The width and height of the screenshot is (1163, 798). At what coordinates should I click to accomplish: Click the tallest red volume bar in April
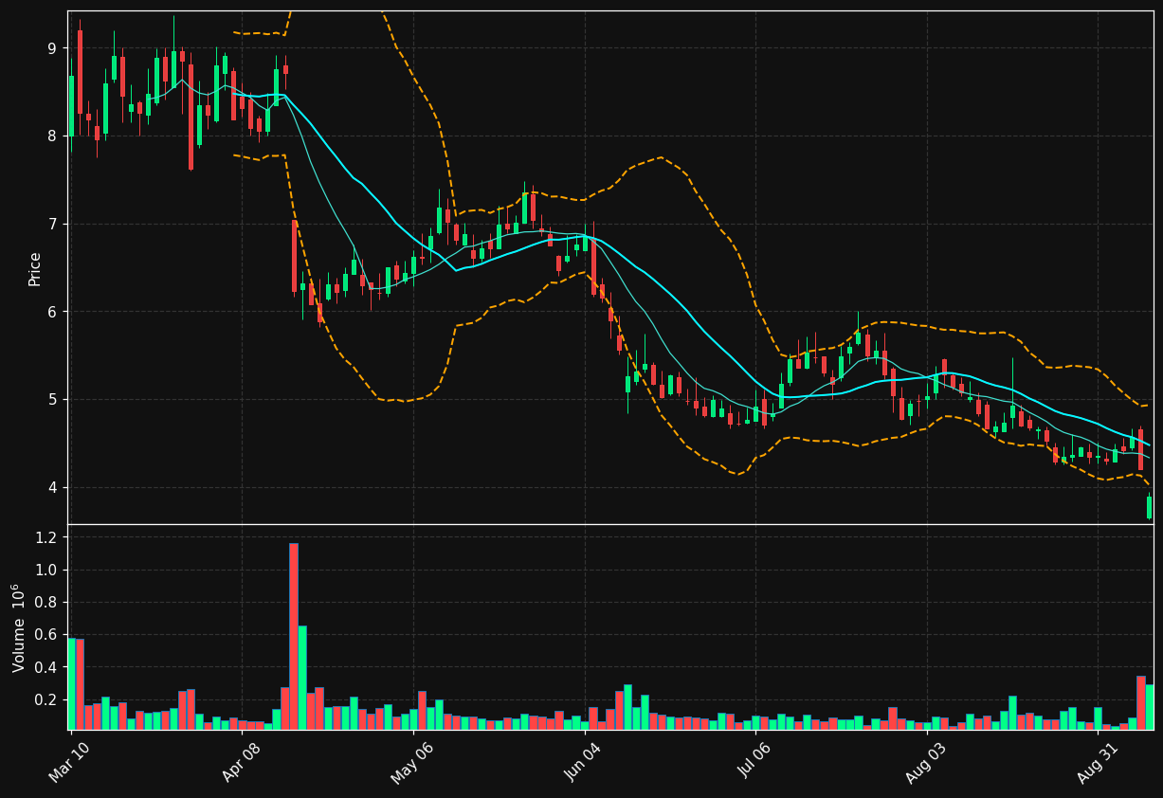(294, 636)
